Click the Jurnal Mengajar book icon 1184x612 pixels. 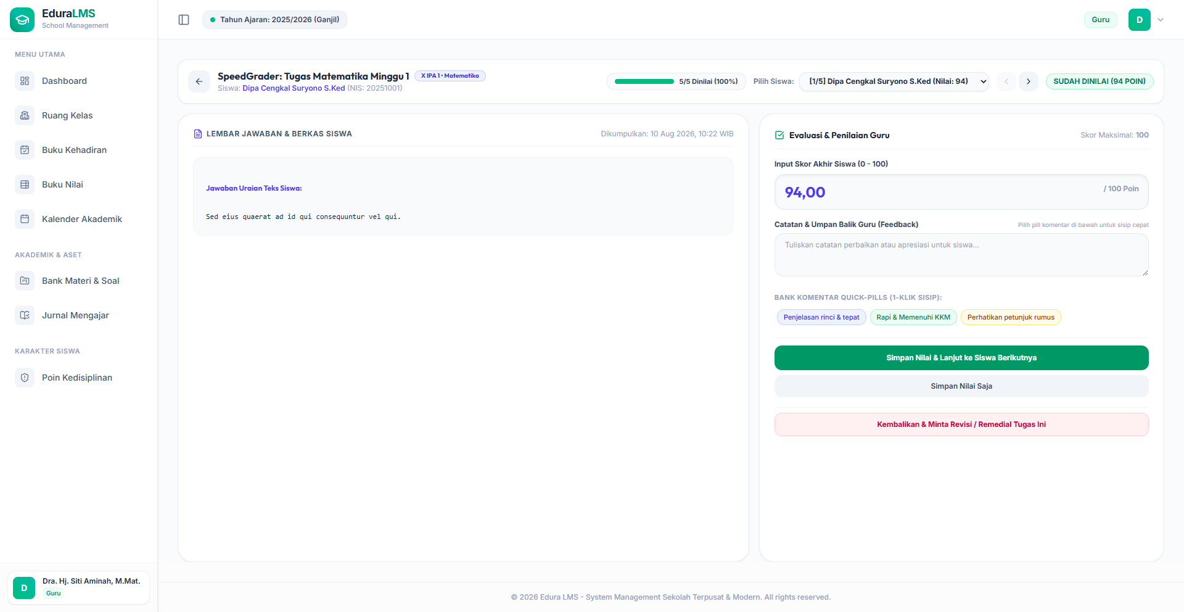[x=25, y=315]
